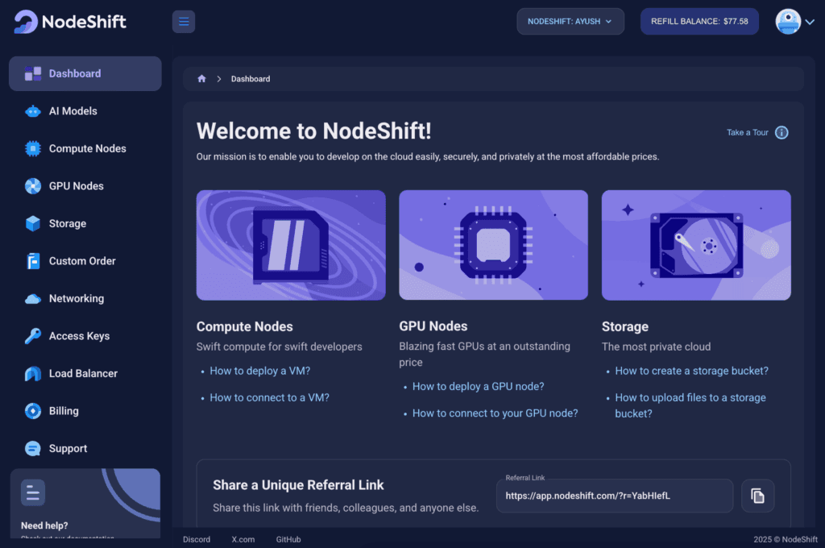Viewport: 825px width, 548px height.
Task: Click the Storage card heading
Action: 625,327
